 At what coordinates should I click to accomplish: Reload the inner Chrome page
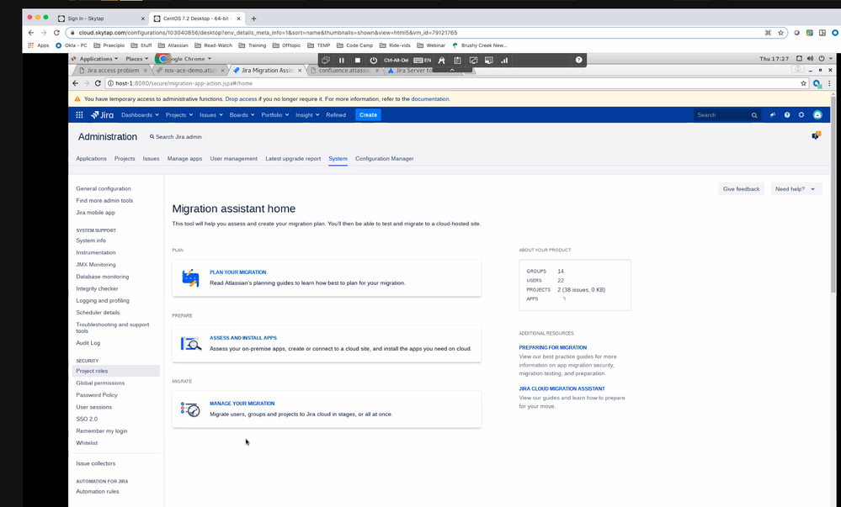tap(98, 83)
